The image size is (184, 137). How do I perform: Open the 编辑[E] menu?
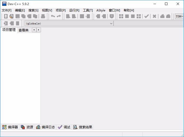(x=20, y=10)
